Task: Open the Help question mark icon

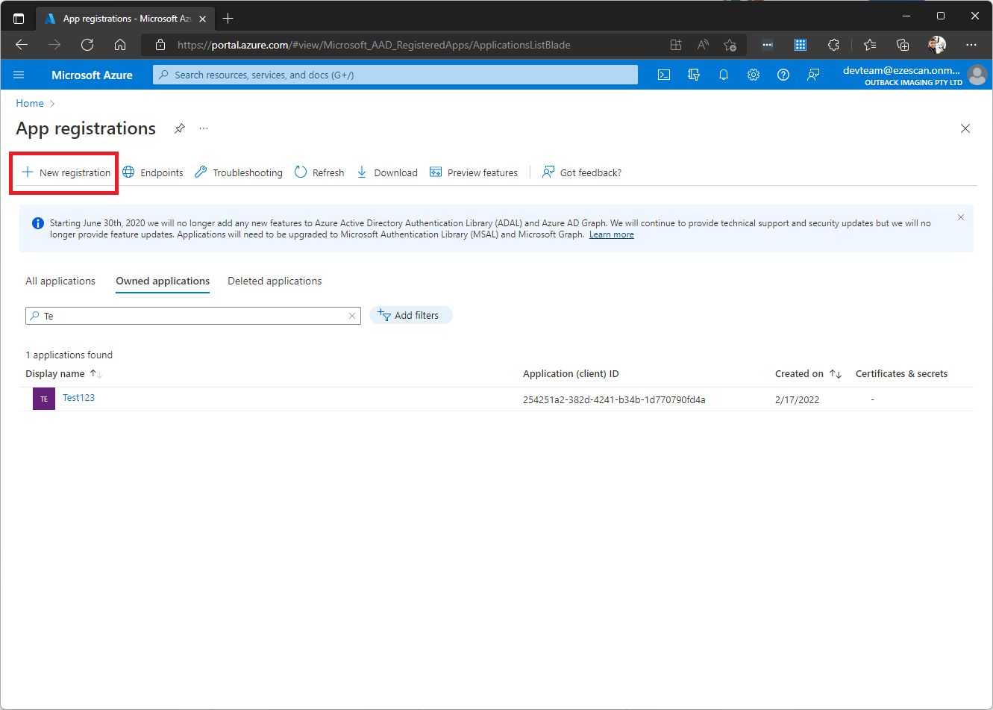Action: coord(783,75)
